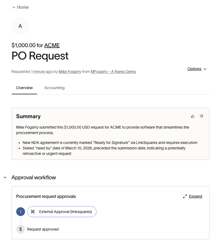221x247 pixels.
Task: Collapse the Approval workflow section
Action: coord(5,178)
